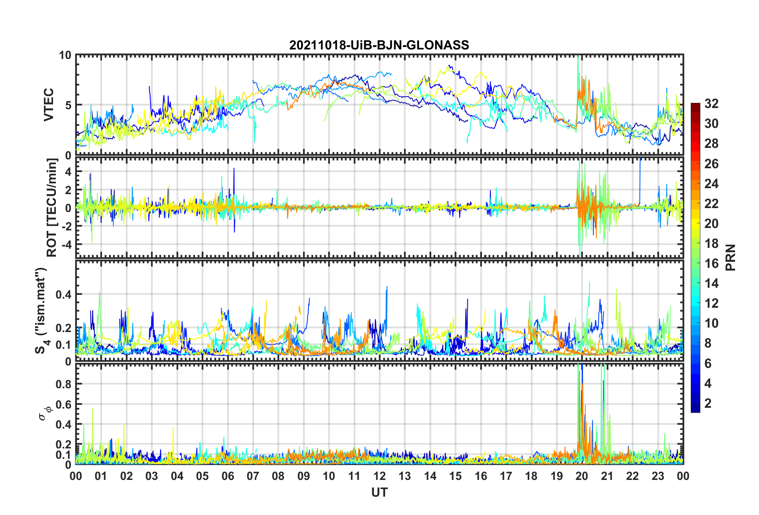Click sigma phi axis tick label 0.8

pyautogui.click(x=63, y=384)
